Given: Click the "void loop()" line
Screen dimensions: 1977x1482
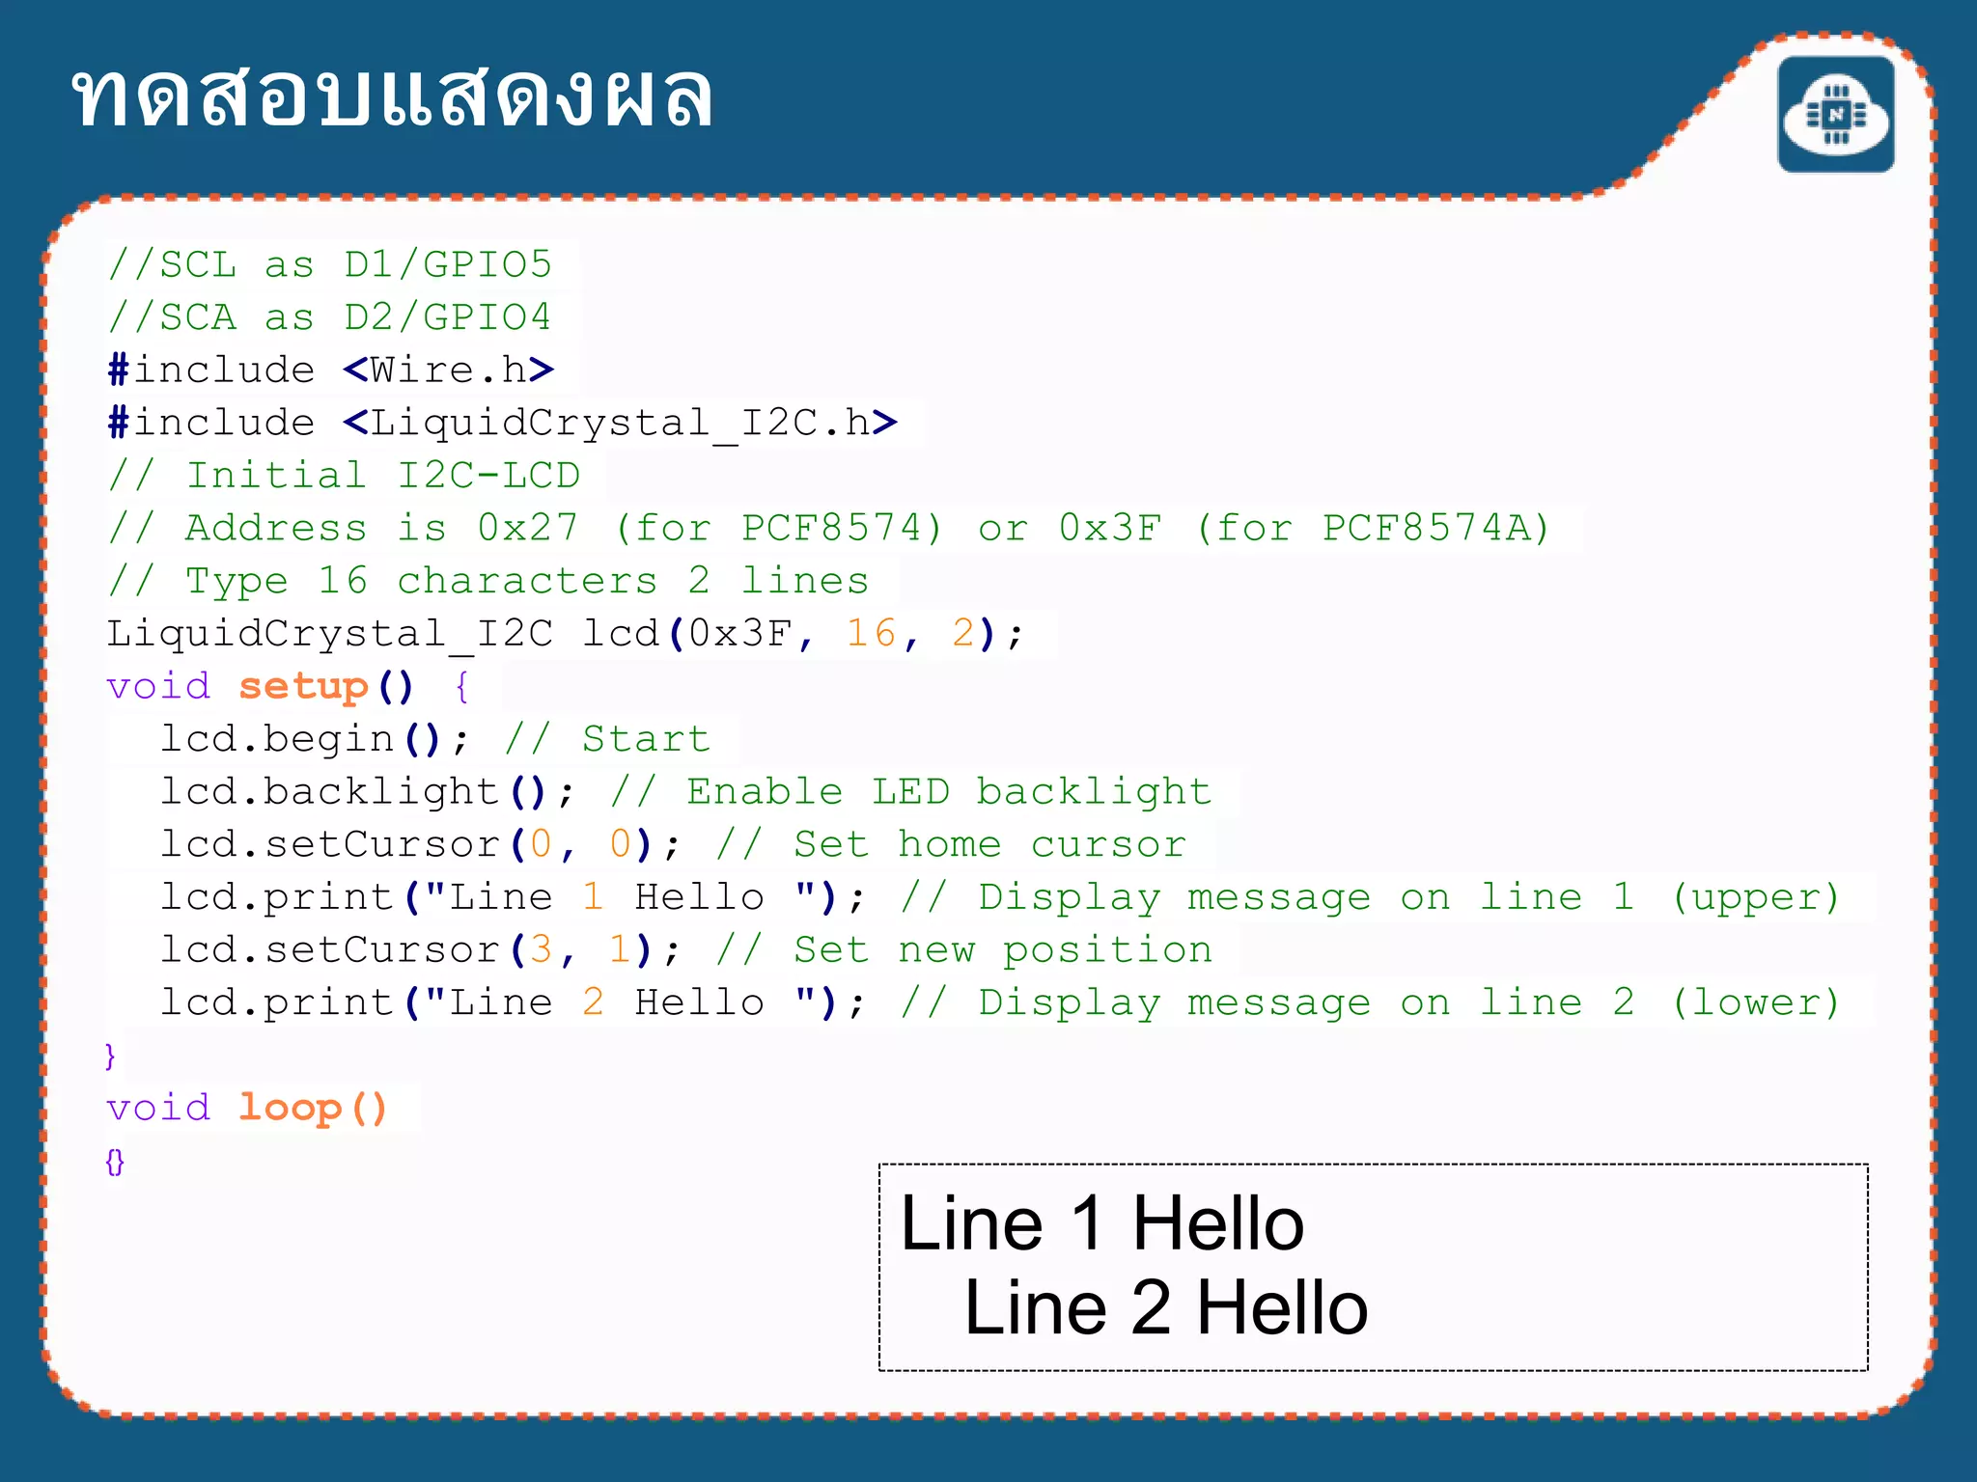Looking at the screenshot, I should 247,1108.
